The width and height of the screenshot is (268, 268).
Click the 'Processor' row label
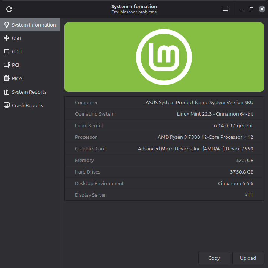click(86, 137)
